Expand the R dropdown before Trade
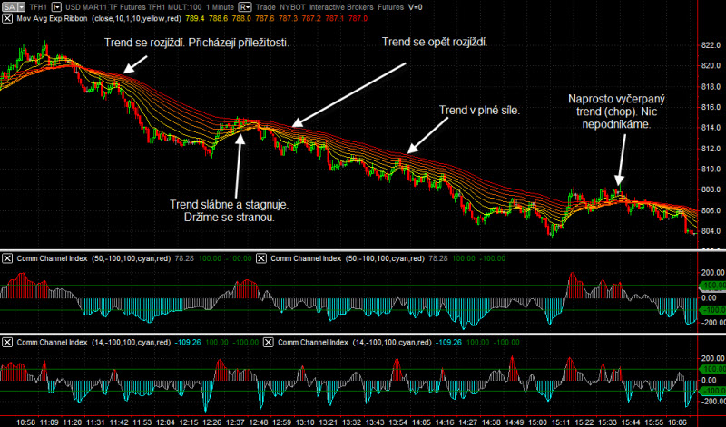 pos(244,7)
